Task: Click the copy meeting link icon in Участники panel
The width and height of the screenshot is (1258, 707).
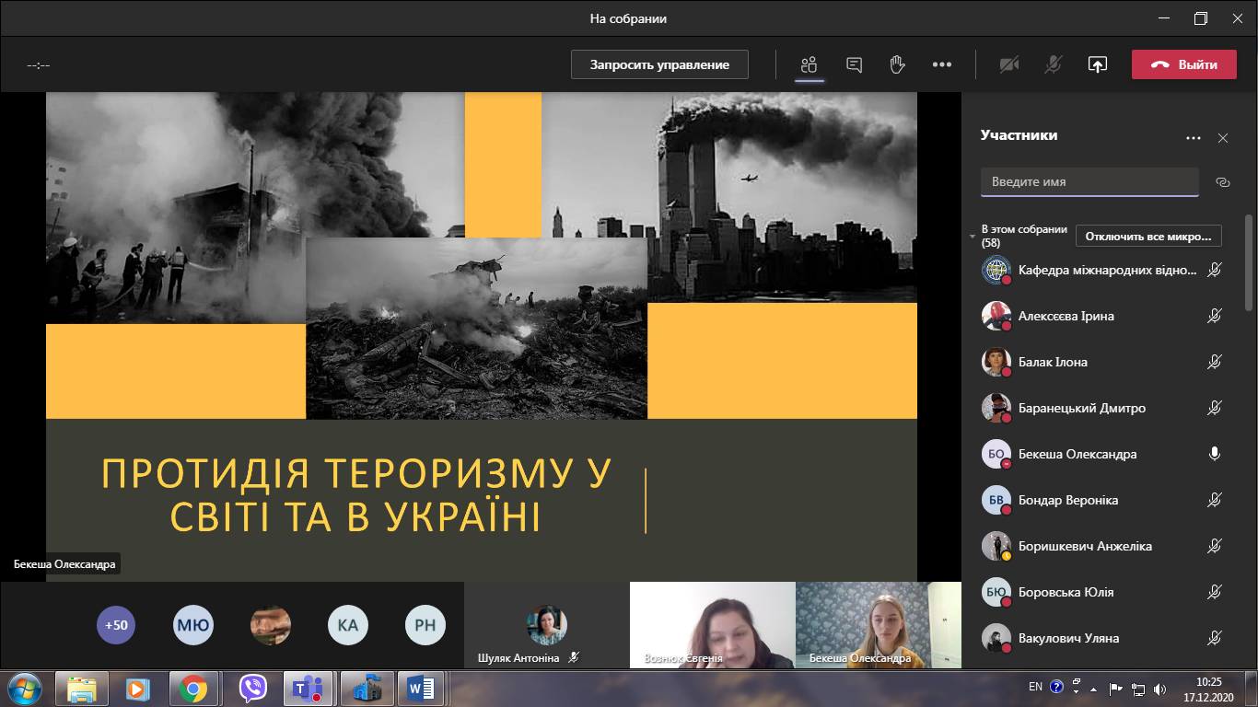Action: (x=1222, y=182)
